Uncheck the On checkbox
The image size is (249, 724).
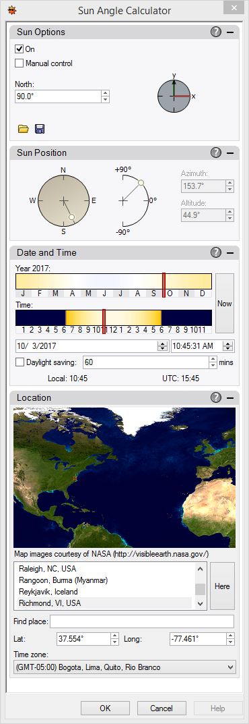(20, 49)
